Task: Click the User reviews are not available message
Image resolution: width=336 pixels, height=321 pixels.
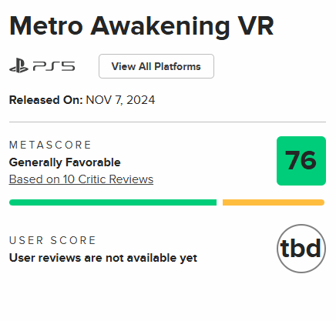Action: pos(103,258)
